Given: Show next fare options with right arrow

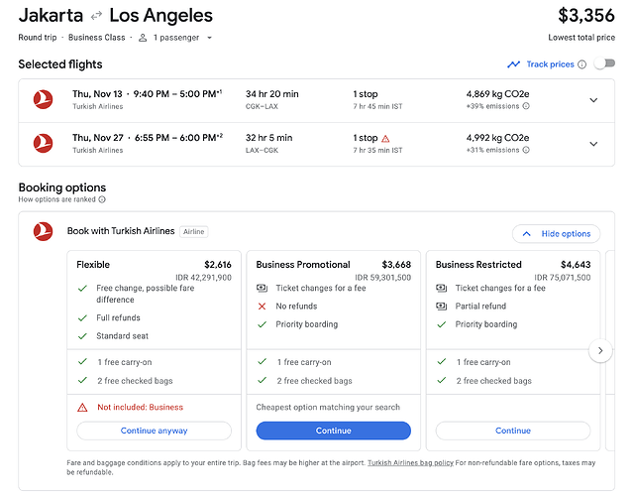Looking at the screenshot, I should pyautogui.click(x=600, y=350).
